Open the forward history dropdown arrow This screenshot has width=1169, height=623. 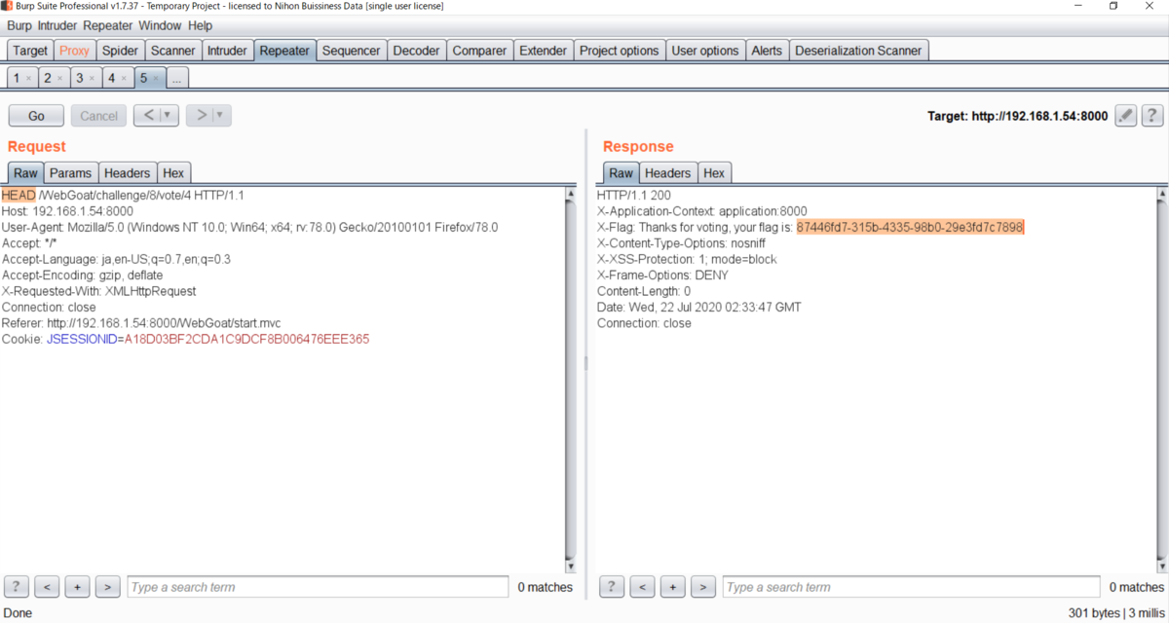[x=222, y=116]
